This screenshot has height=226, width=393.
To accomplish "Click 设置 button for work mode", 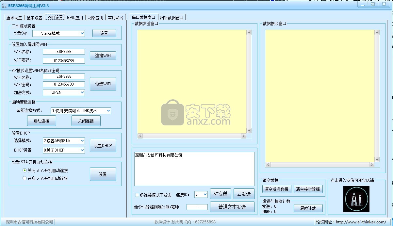I will coord(104,33).
